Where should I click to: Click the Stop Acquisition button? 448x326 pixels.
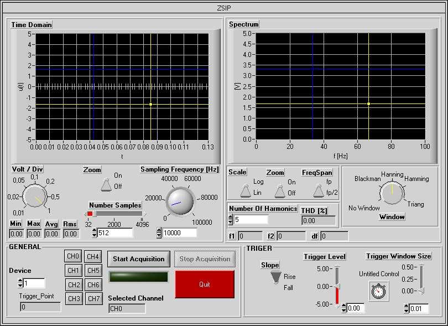[205, 259]
